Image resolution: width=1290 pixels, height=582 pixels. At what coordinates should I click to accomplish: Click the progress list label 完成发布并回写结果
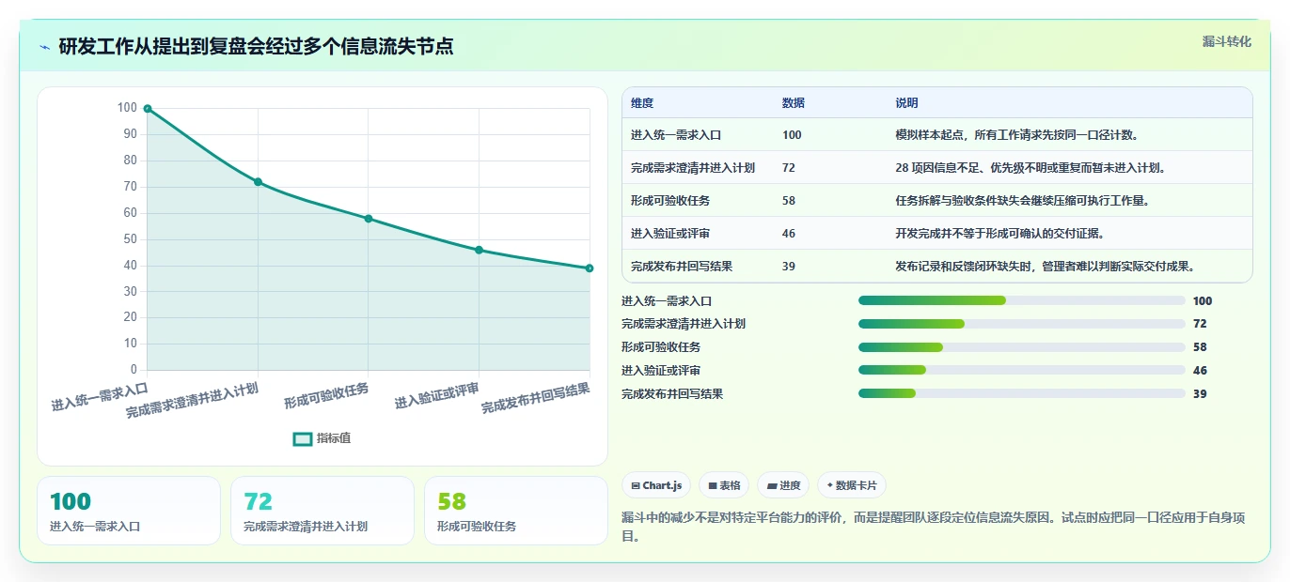click(672, 394)
